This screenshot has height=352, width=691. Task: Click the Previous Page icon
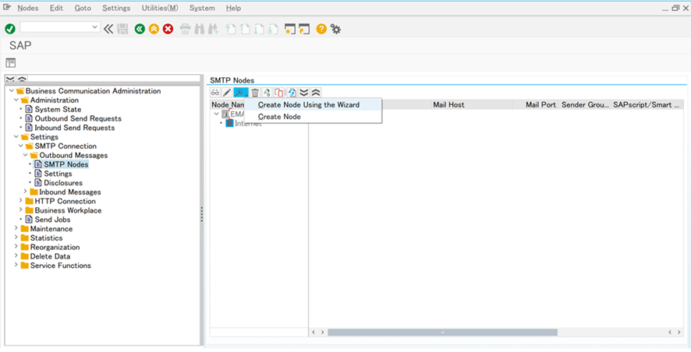point(245,29)
